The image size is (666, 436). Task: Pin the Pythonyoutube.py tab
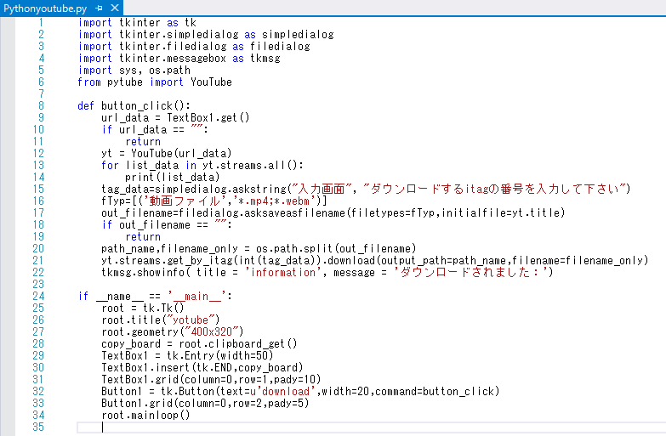tap(100, 7)
